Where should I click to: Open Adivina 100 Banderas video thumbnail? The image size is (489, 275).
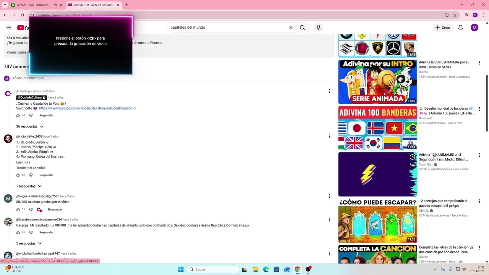377,128
